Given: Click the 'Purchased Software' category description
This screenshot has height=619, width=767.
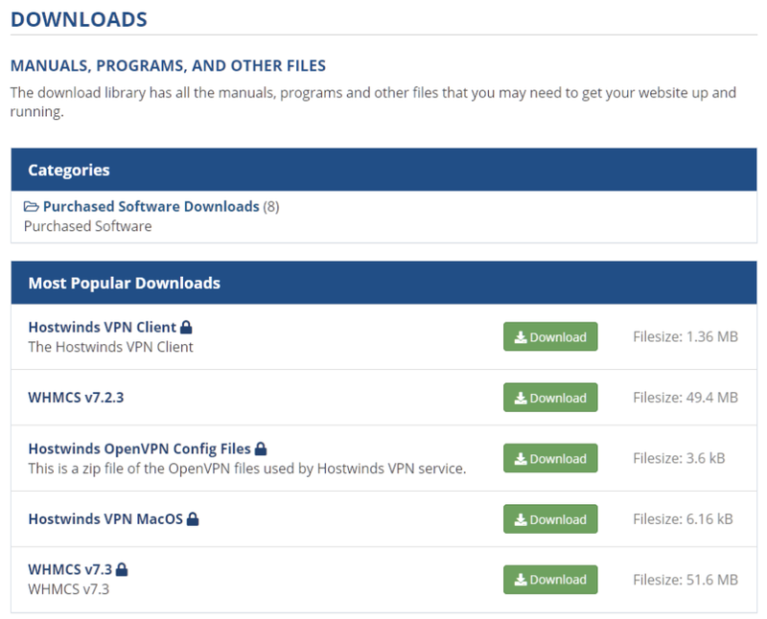Looking at the screenshot, I should (x=87, y=226).
